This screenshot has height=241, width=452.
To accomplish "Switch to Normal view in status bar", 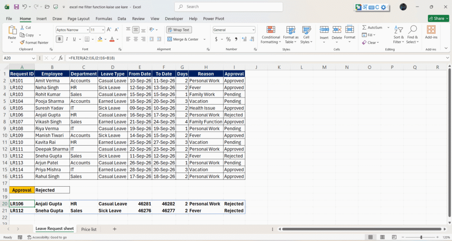I will (370, 237).
